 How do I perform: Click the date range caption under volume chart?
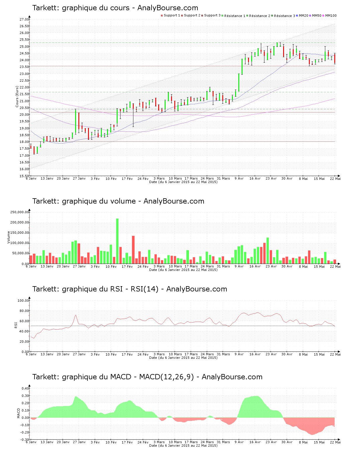tap(183, 270)
